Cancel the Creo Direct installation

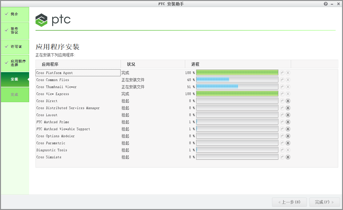pos(288,101)
